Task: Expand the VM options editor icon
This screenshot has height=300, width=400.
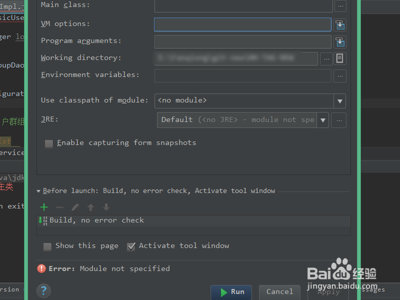Action: tap(340, 24)
